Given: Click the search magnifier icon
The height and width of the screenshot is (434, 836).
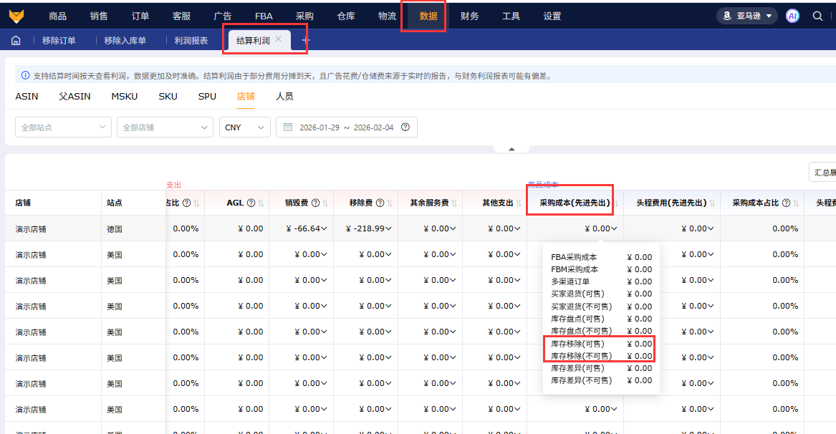Looking at the screenshot, I should (x=817, y=16).
